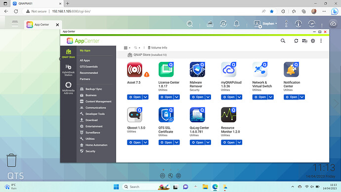
Task: Open the external devices icon in QTS bar
Action: [x=223, y=24]
